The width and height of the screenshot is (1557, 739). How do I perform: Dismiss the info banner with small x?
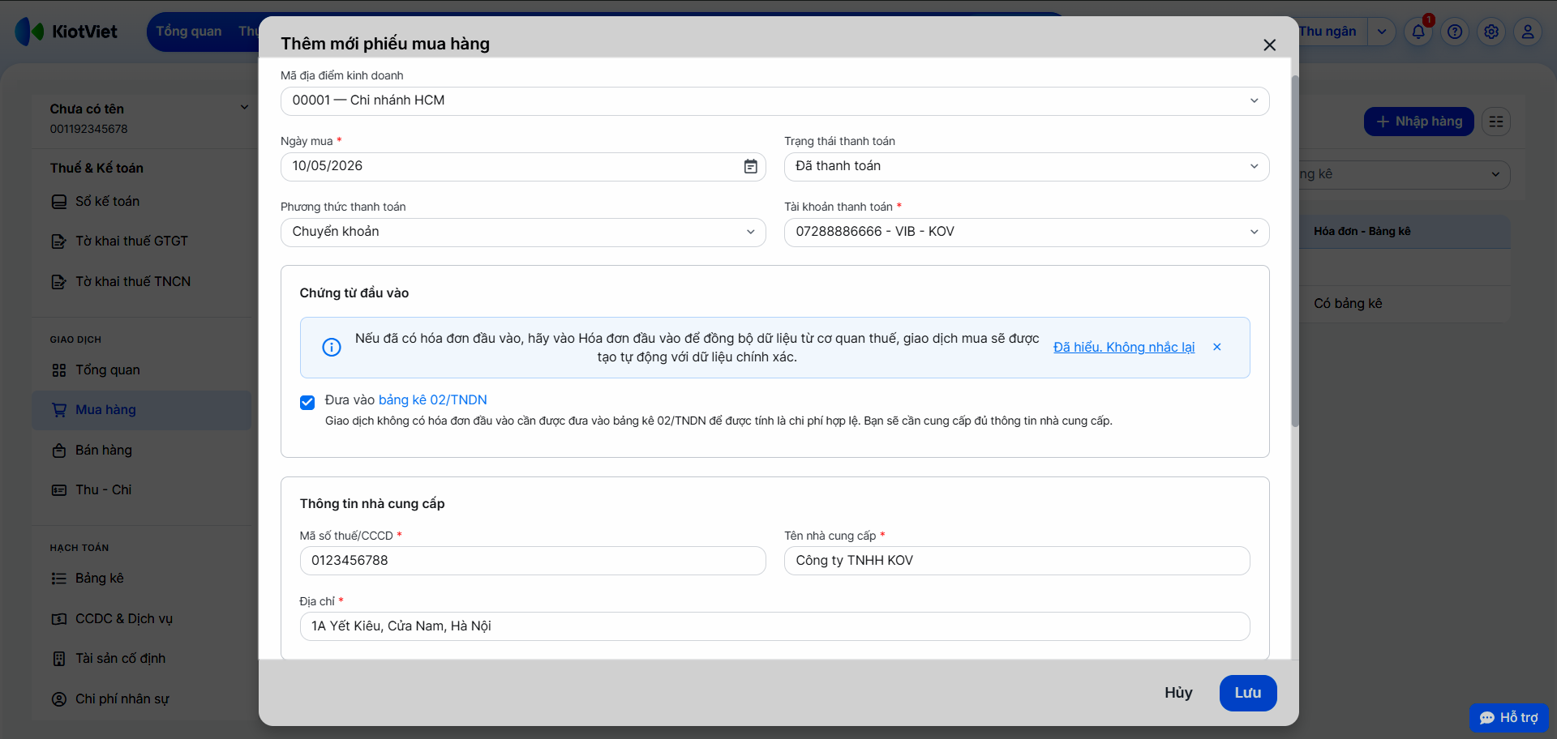tap(1217, 347)
